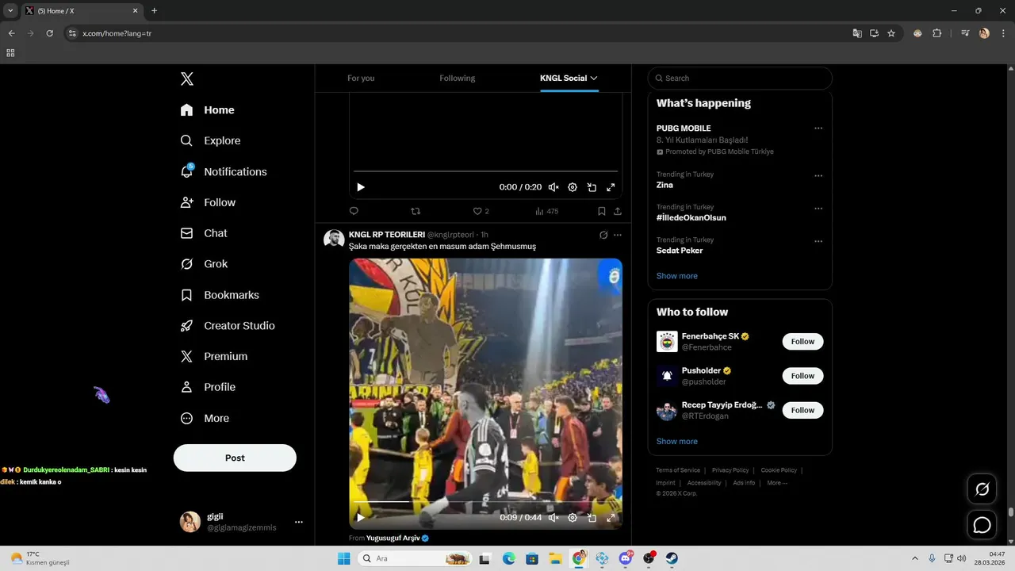Screen dimensions: 1015x571
Task: Open a new browser tab
Action: coord(154,10)
